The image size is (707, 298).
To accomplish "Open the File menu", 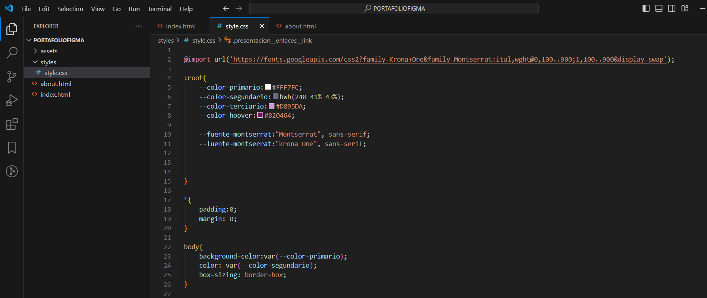I will (26, 9).
